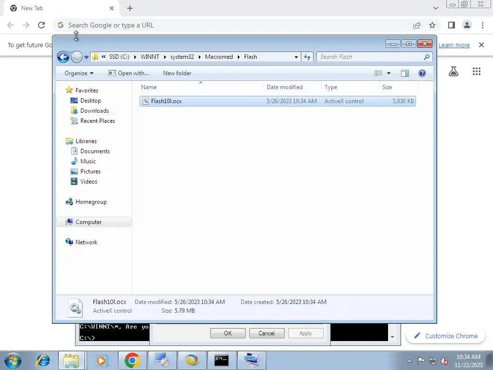The image size is (493, 370).
Task: Expand the arrow after WINNT breadcrumb
Action: click(165, 57)
